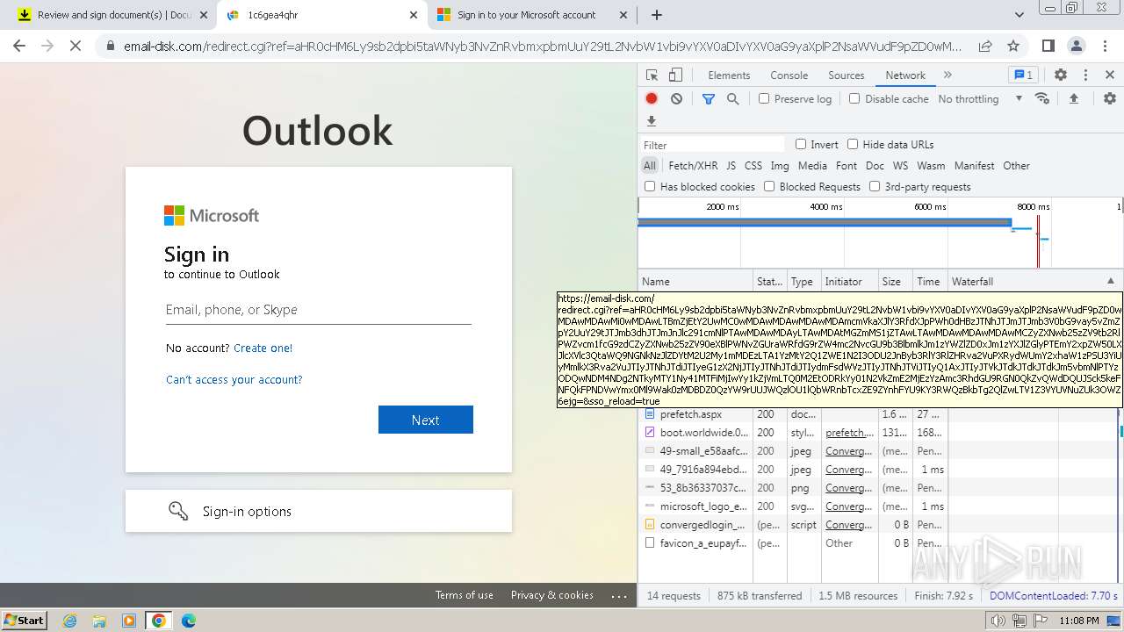Screen dimensions: 1124x632
Task: Filter requests by Fetch/XHR
Action: pos(693,165)
